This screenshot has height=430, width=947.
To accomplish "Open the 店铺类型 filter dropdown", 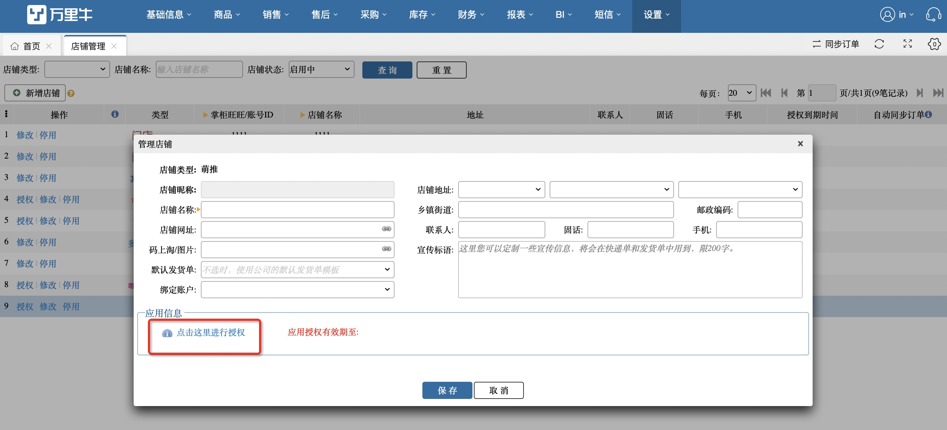I will (x=77, y=69).
